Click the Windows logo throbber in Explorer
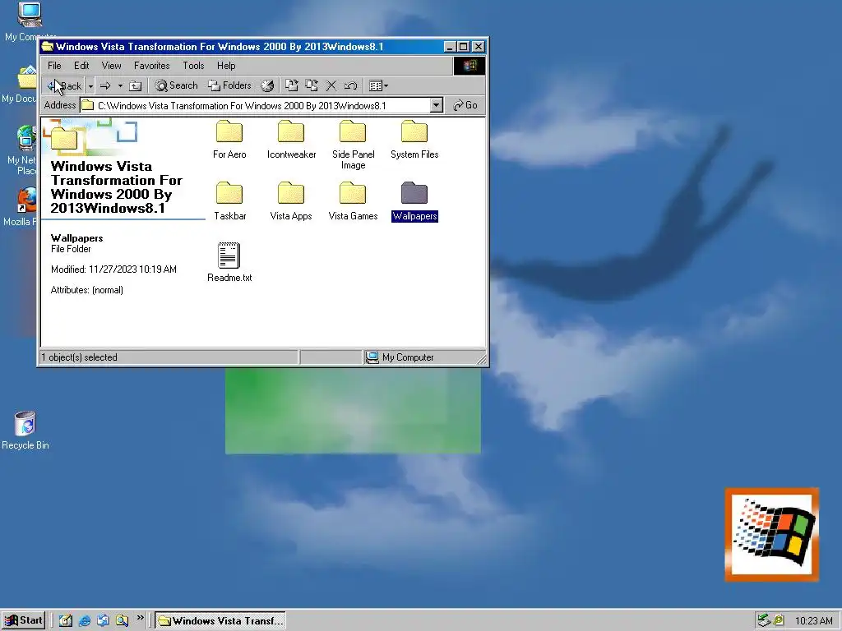Screen dimensions: 842x631 (470, 66)
